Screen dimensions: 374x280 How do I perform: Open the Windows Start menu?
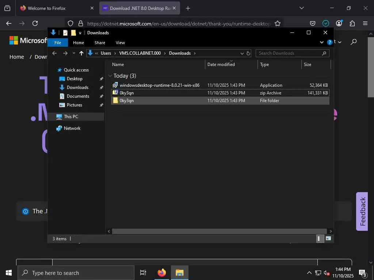(x=9, y=273)
